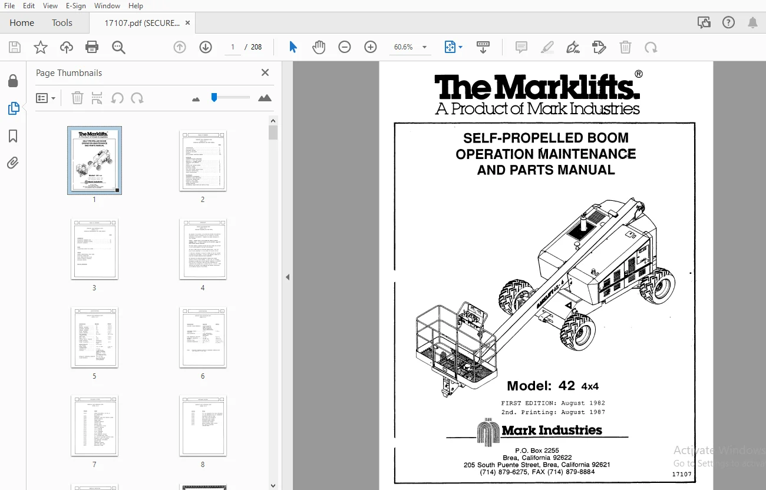Expand the fit page options arrow
766x490 pixels.
click(x=461, y=47)
